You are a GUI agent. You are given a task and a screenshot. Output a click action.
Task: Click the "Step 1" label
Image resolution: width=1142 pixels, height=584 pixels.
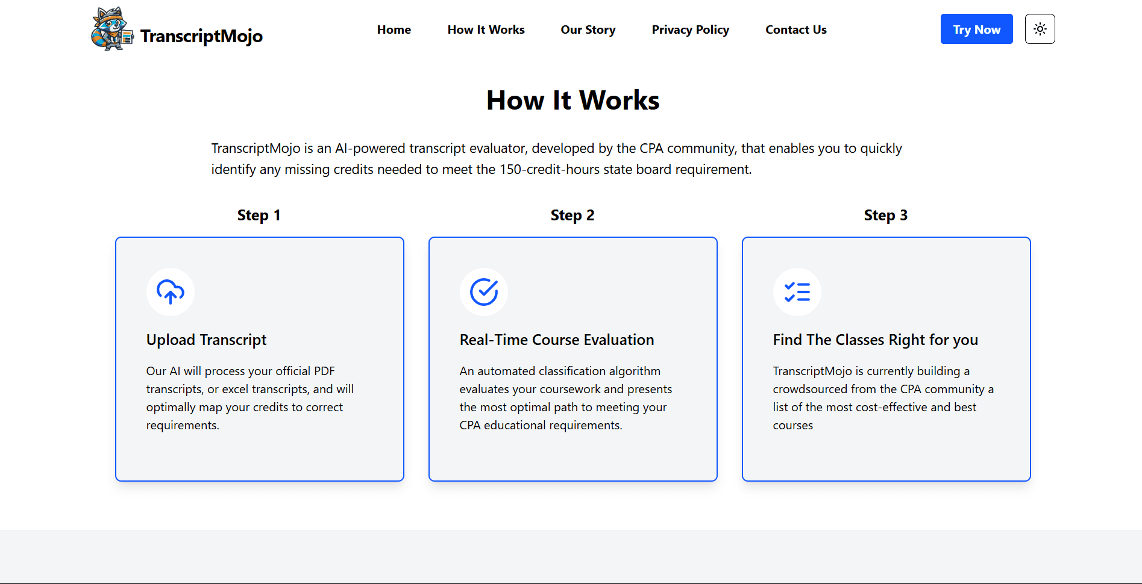259,215
